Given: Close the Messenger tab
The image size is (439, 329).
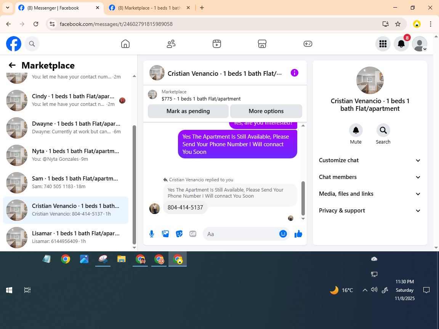Looking at the screenshot, I should [98, 8].
